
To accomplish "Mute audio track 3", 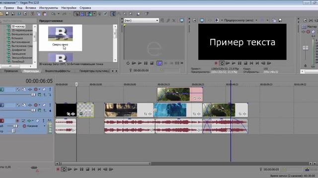I will (x=38, y=121).
